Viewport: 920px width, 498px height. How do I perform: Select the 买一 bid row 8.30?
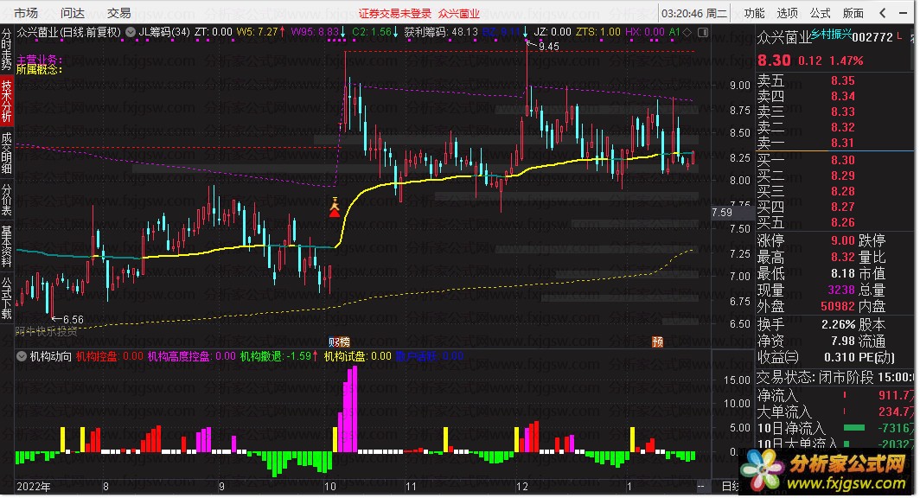[834, 160]
